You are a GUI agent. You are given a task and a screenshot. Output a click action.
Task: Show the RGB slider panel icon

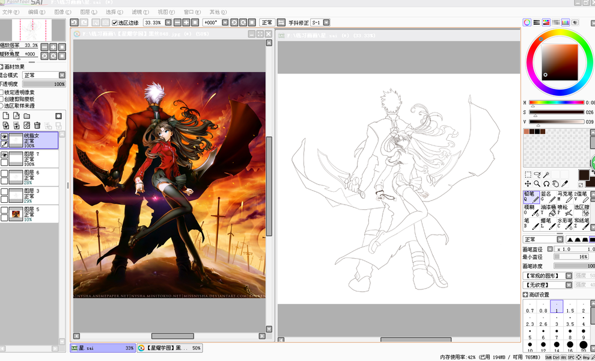[x=537, y=22]
